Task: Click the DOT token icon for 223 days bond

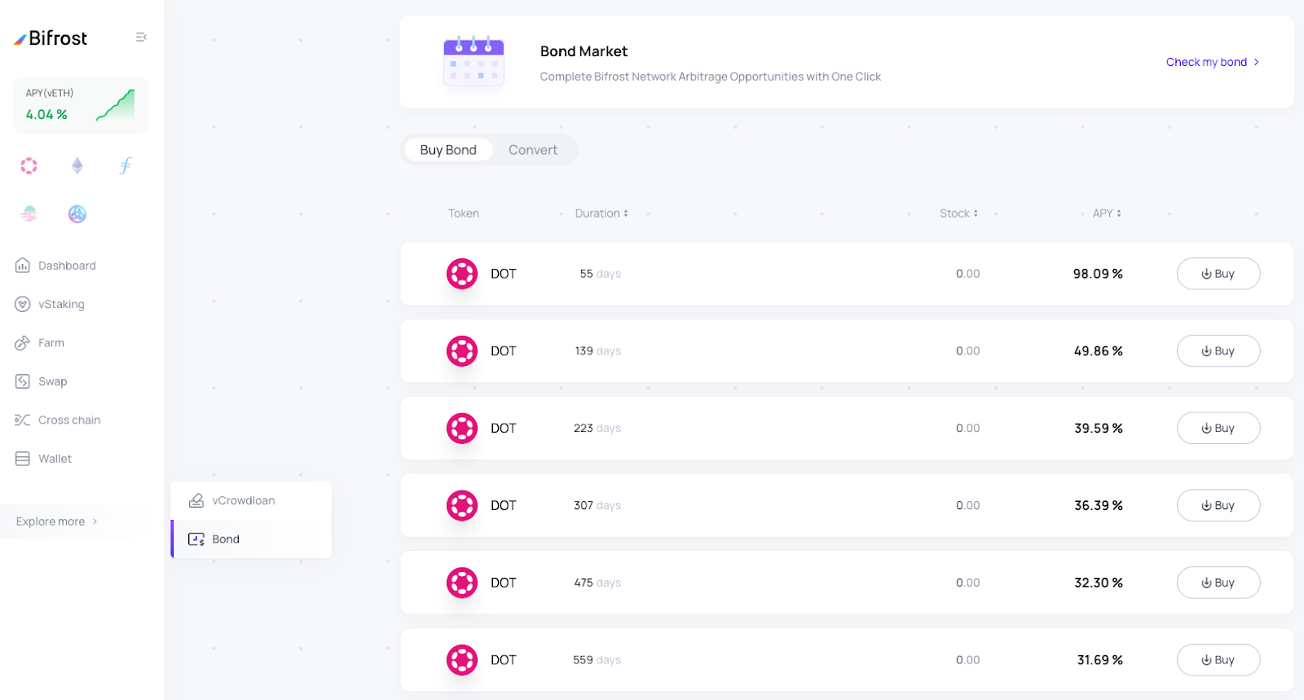Action: pos(462,429)
